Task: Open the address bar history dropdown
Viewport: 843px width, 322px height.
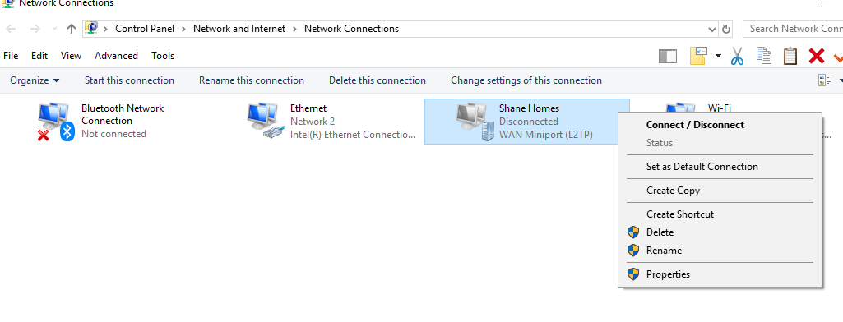Action: [712, 29]
